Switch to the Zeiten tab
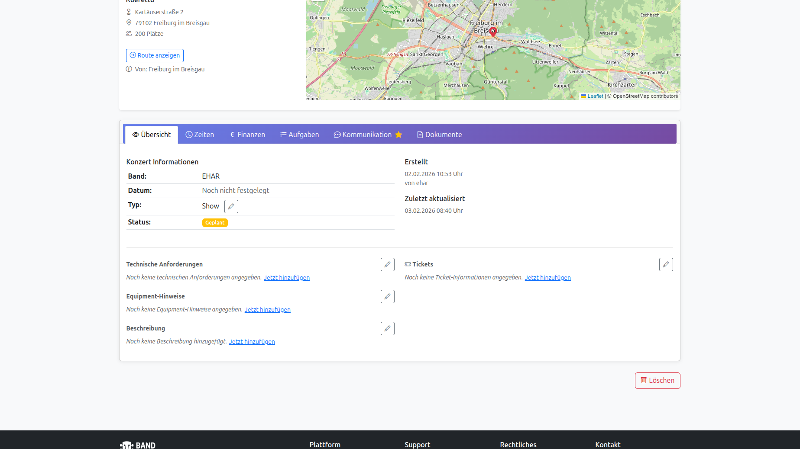This screenshot has width=800, height=449. pos(200,135)
